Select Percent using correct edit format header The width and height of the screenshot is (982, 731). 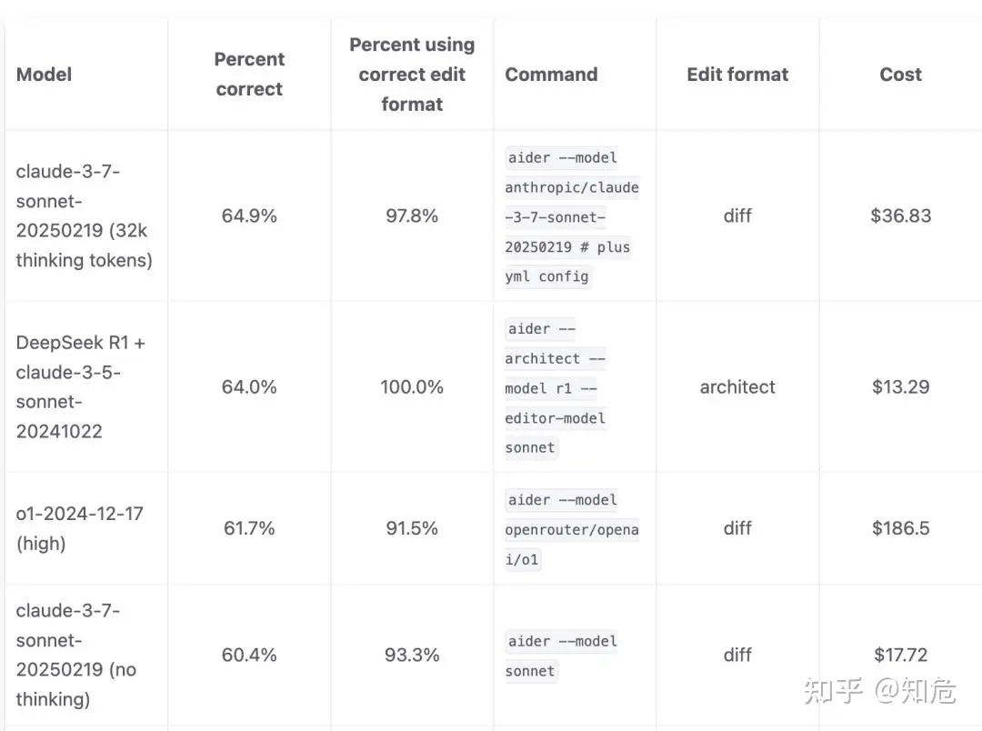tap(412, 74)
